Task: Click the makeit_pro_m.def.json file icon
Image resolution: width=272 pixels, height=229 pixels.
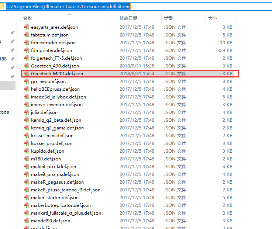Action: tap(26, 174)
